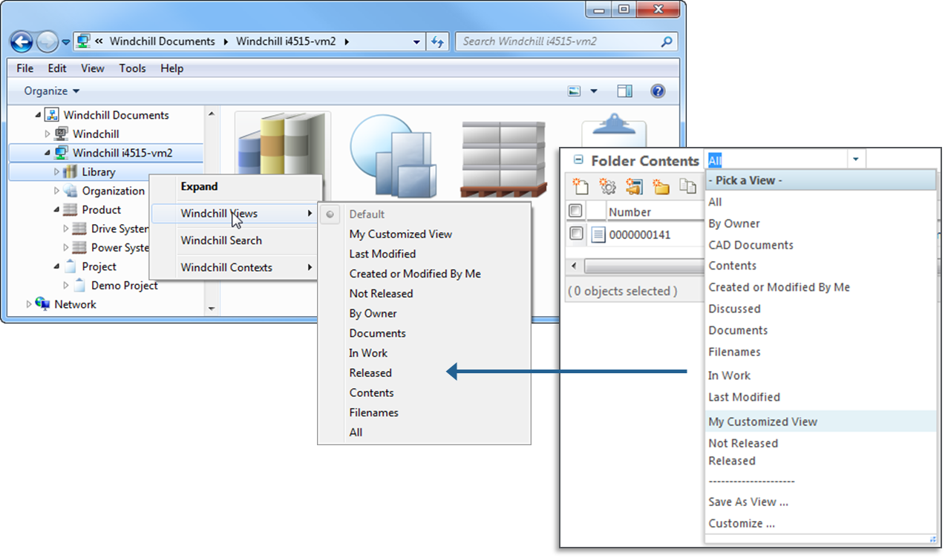The width and height of the screenshot is (945, 558).
Task: Collapse the Product tree node
Action: coord(57,210)
